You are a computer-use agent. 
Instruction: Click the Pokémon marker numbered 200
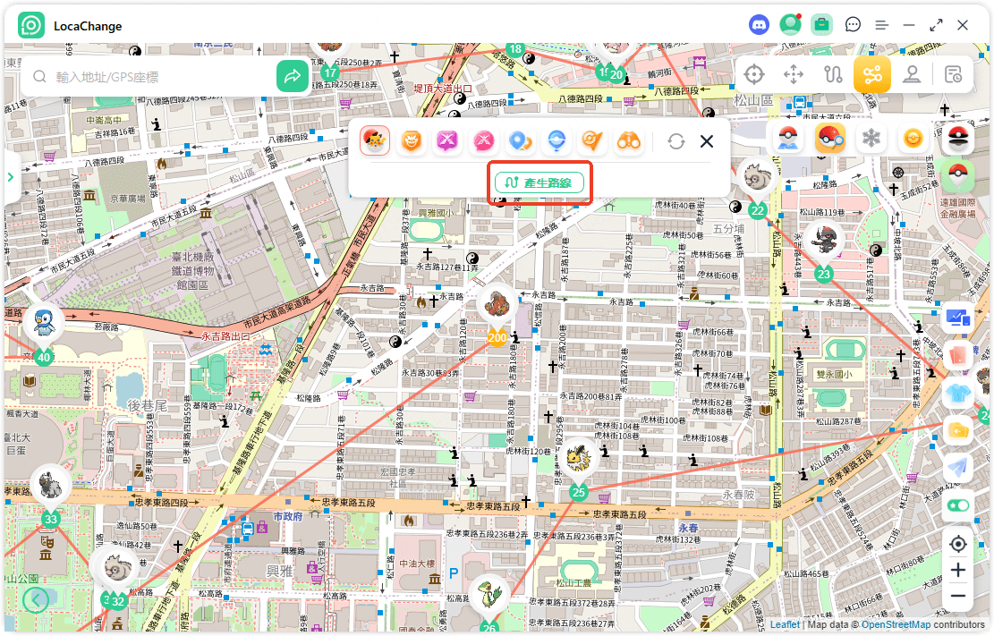pos(497,314)
